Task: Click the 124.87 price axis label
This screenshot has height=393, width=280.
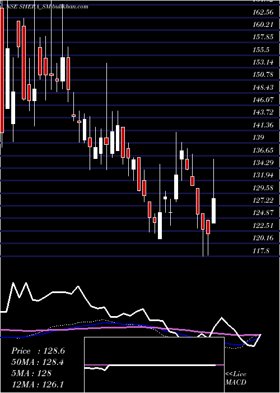Action: click(x=263, y=213)
